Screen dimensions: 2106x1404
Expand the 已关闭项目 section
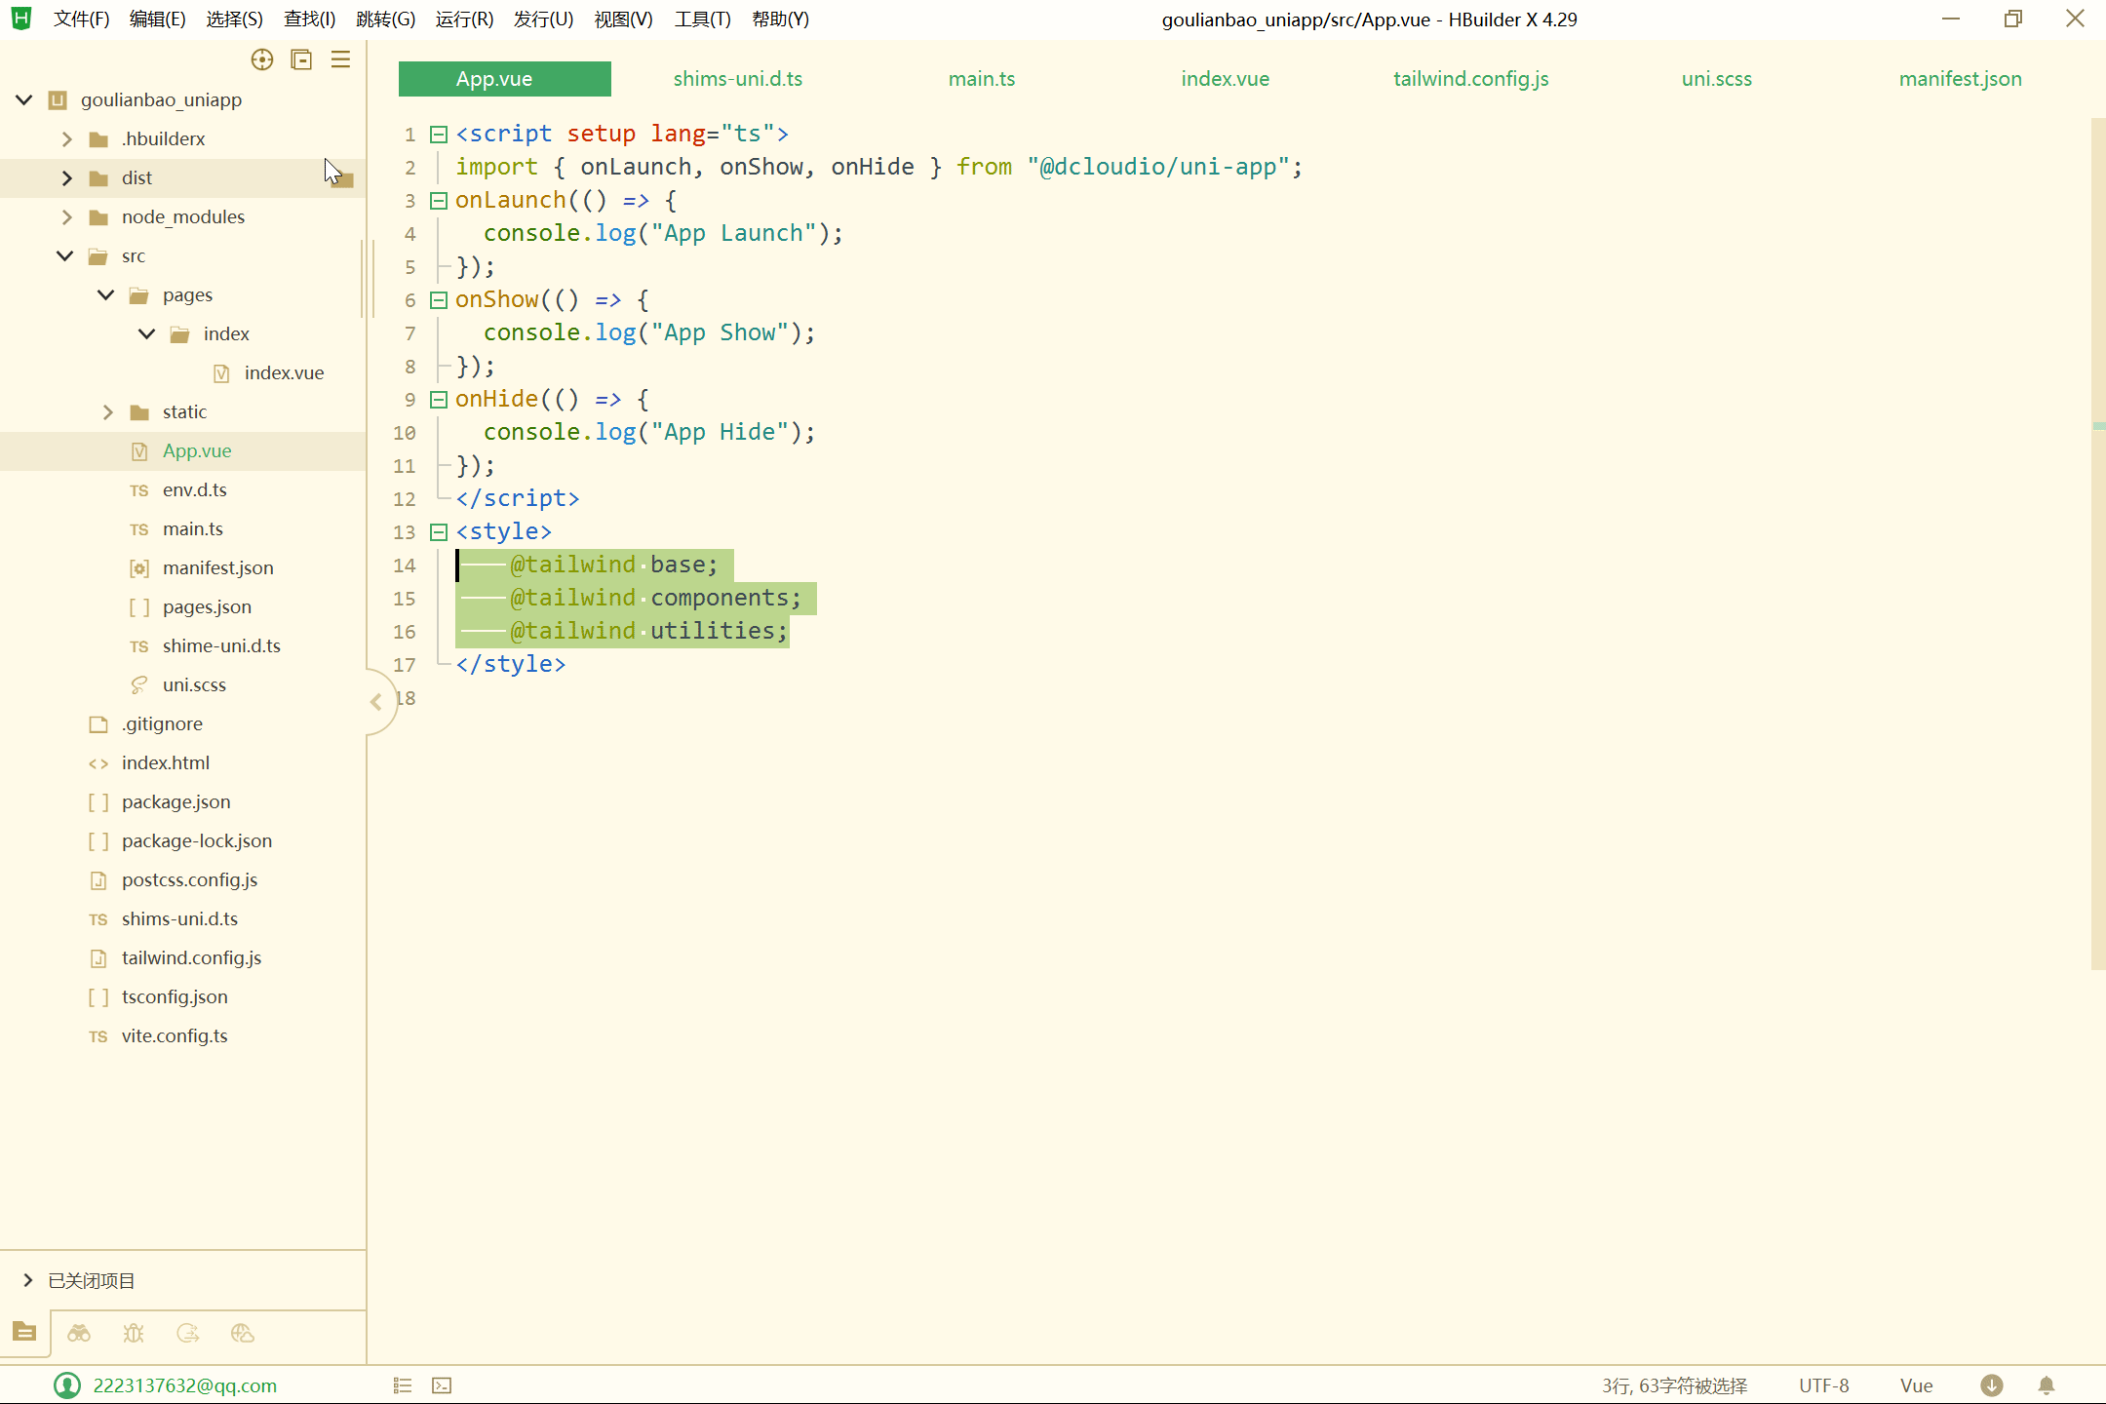click(27, 1280)
